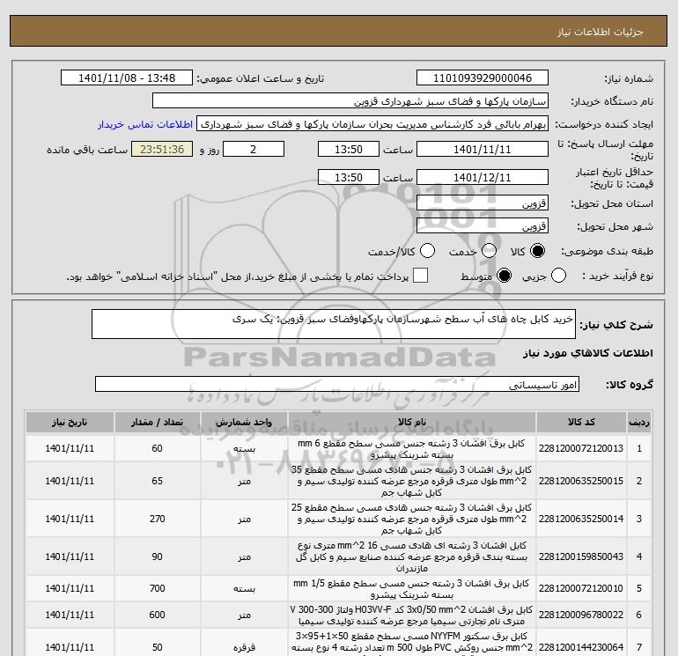
Task: Click product code 2281200635250014
Action: [581, 519]
